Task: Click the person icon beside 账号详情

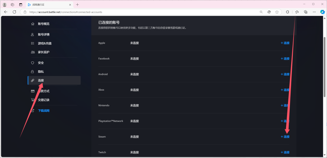Action: 33,34
